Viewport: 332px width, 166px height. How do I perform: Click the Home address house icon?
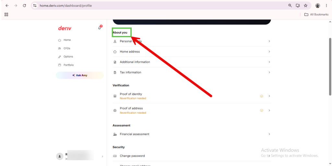115,51
